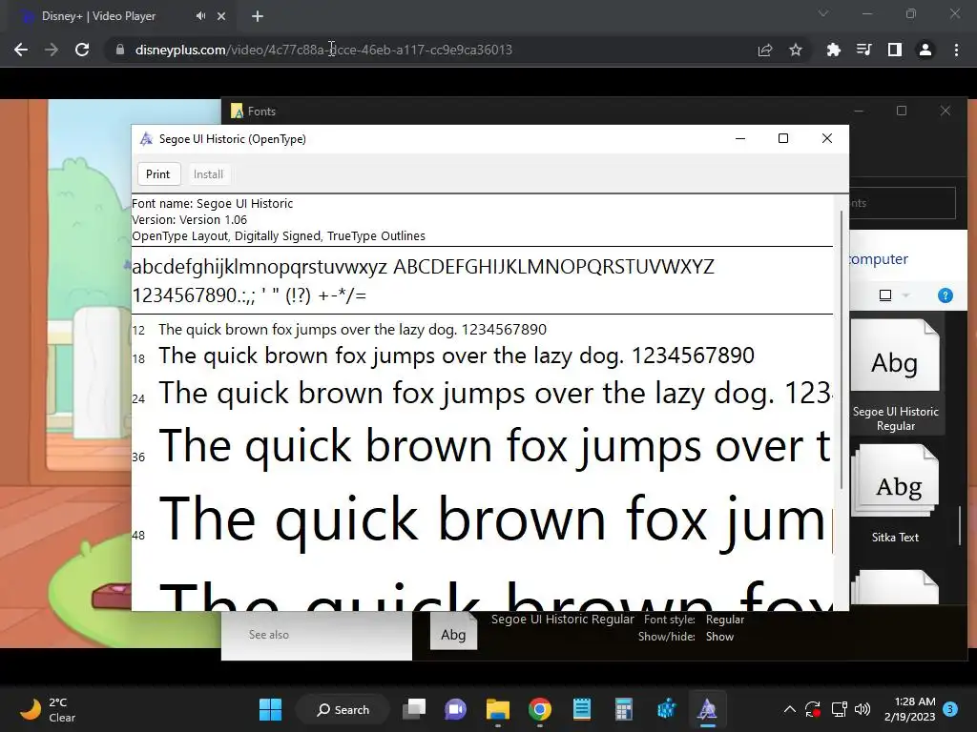Open network tray icon

(x=839, y=709)
